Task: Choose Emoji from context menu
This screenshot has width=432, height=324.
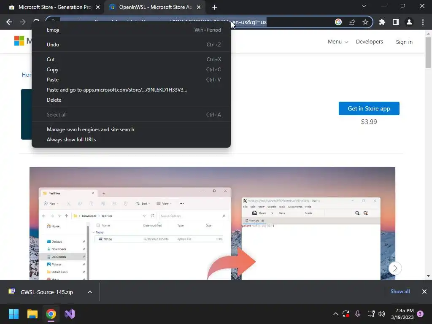Action: click(131, 30)
